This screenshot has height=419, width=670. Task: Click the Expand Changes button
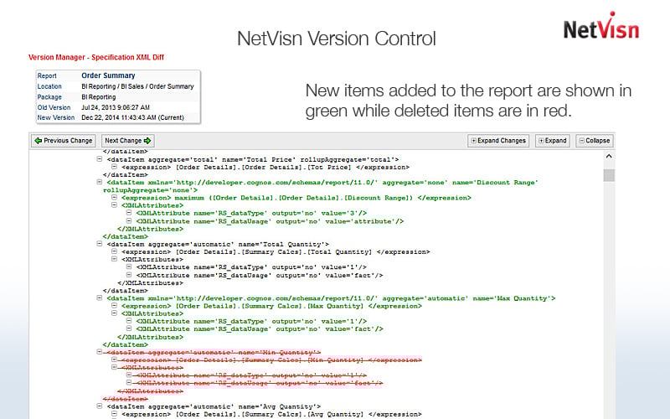pyautogui.click(x=498, y=141)
